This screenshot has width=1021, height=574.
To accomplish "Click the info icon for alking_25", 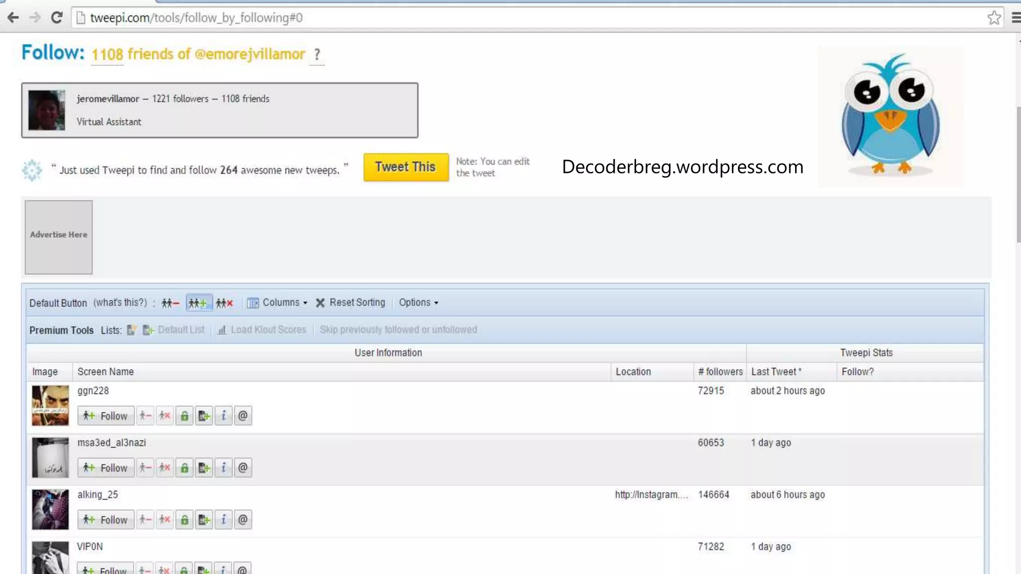I will [223, 520].
